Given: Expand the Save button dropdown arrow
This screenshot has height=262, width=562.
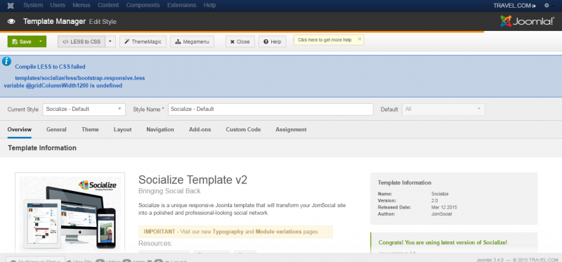Looking at the screenshot, I should pos(41,41).
